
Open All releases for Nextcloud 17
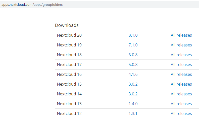tap(181, 65)
